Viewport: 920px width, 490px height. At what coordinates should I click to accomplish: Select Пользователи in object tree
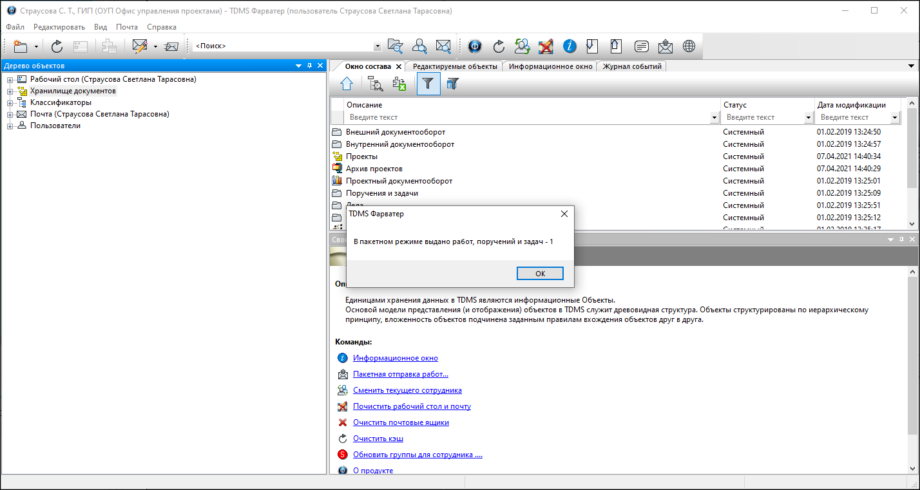[x=55, y=126]
